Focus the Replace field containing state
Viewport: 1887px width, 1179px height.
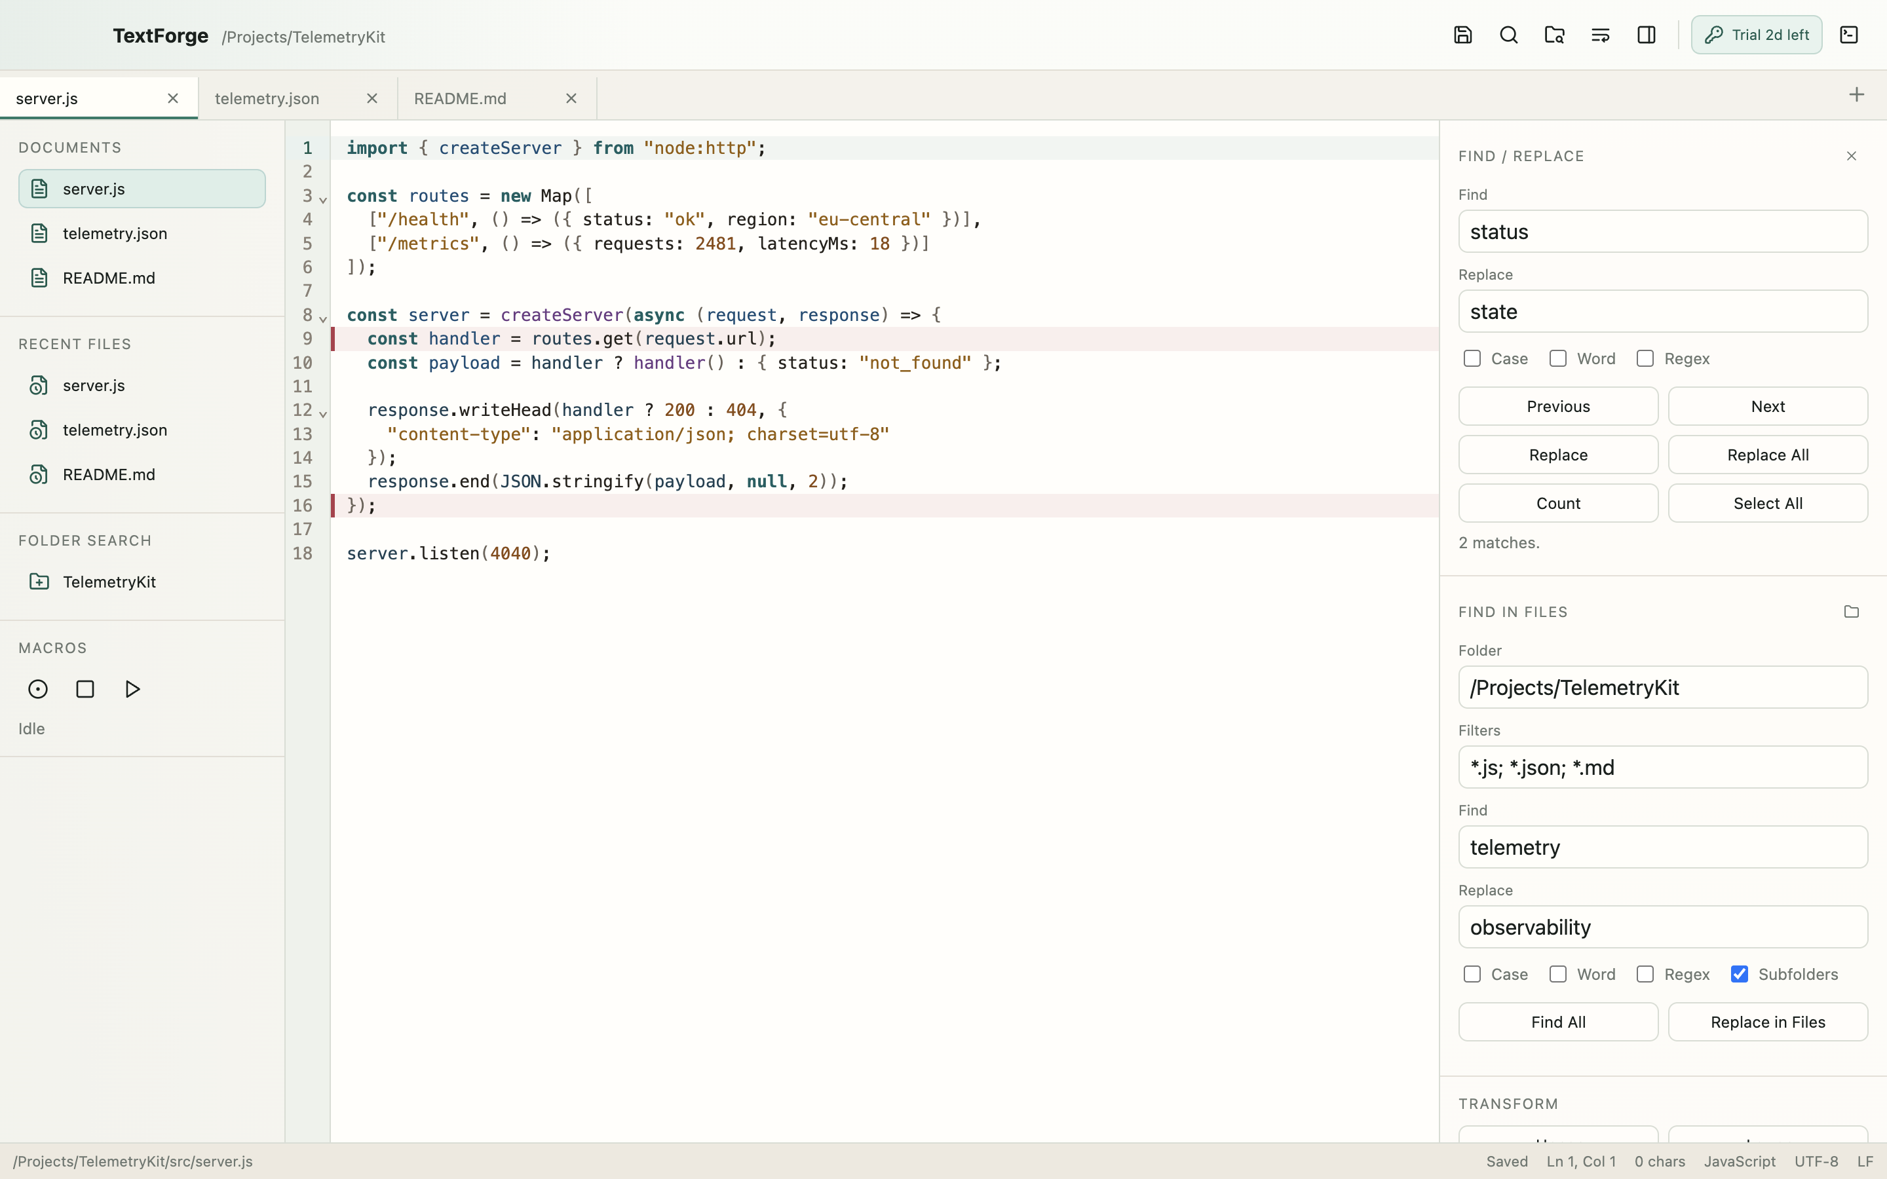(x=1663, y=312)
